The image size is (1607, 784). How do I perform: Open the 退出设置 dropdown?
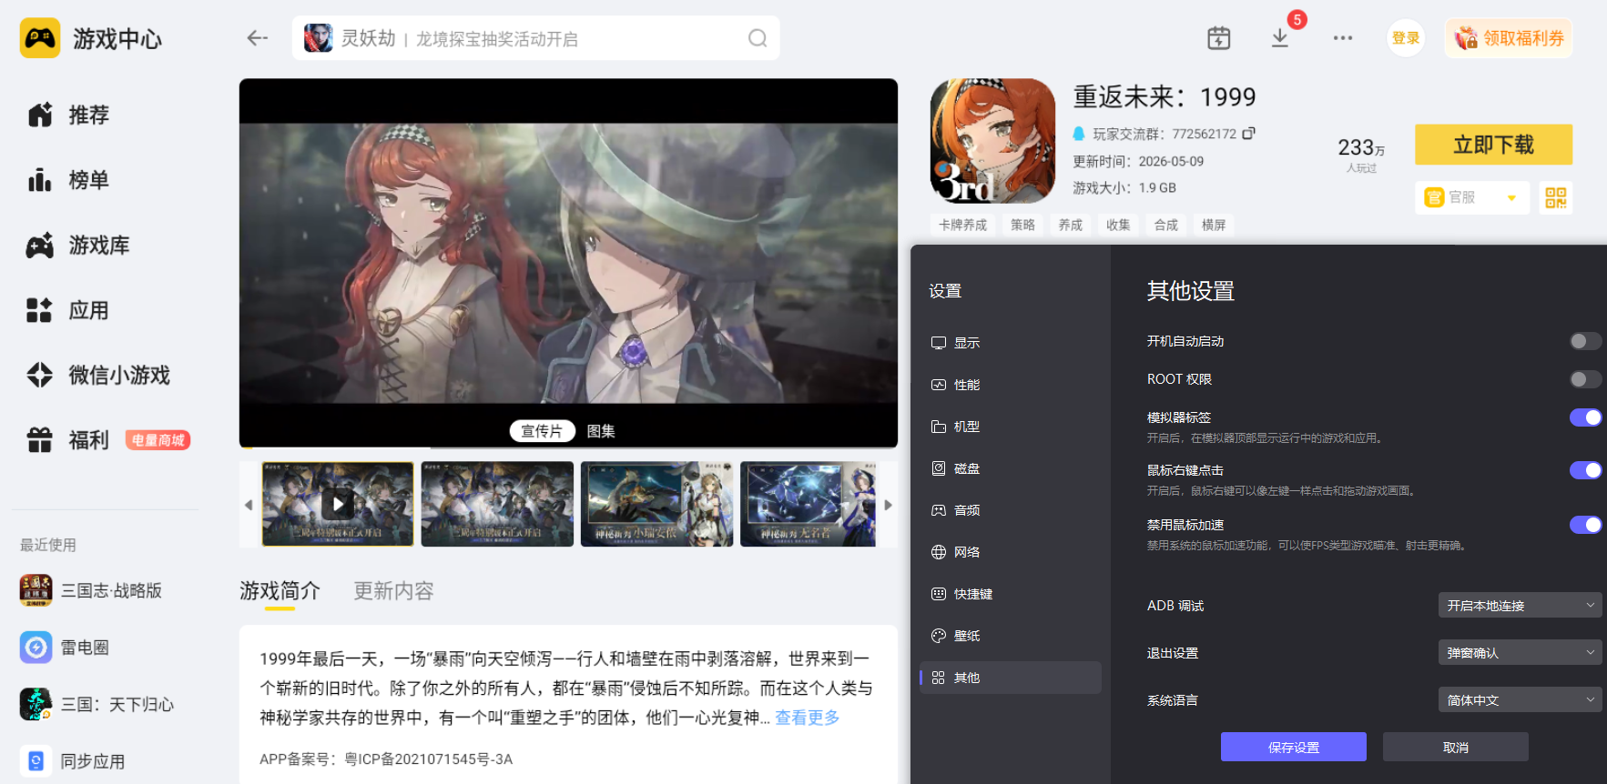1520,652
